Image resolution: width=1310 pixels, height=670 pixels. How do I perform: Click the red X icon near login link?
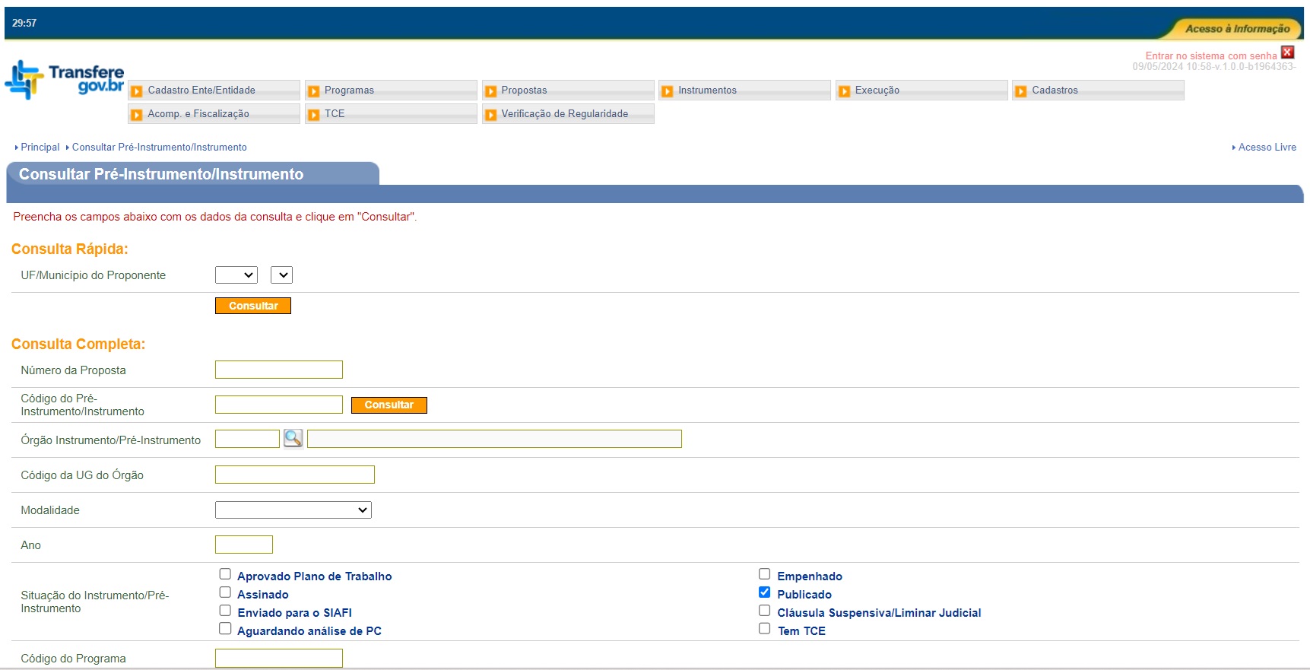pos(1287,52)
